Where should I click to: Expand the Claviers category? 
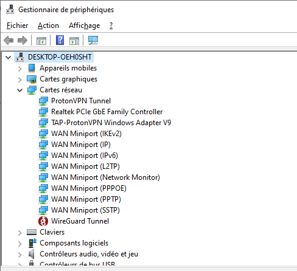click(x=19, y=233)
